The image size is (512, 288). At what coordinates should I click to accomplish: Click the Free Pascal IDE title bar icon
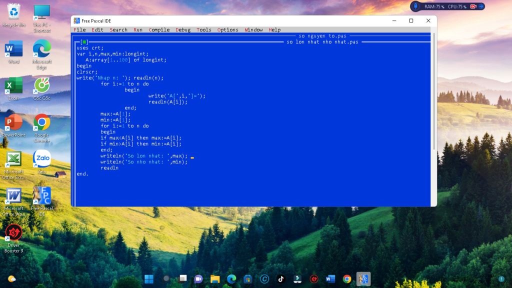point(76,20)
